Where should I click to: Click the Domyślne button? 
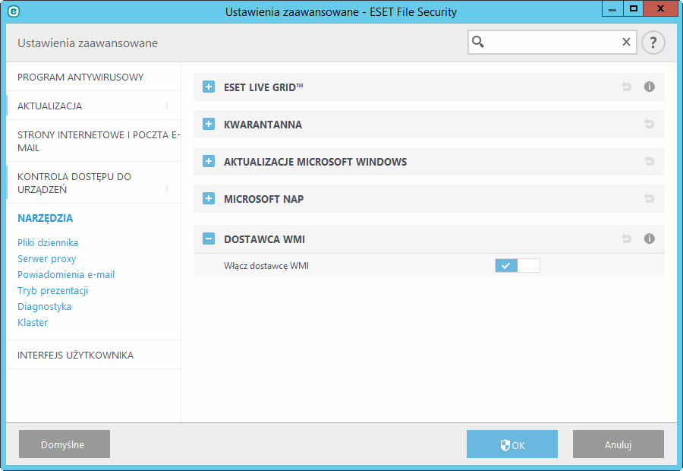pyautogui.click(x=65, y=444)
